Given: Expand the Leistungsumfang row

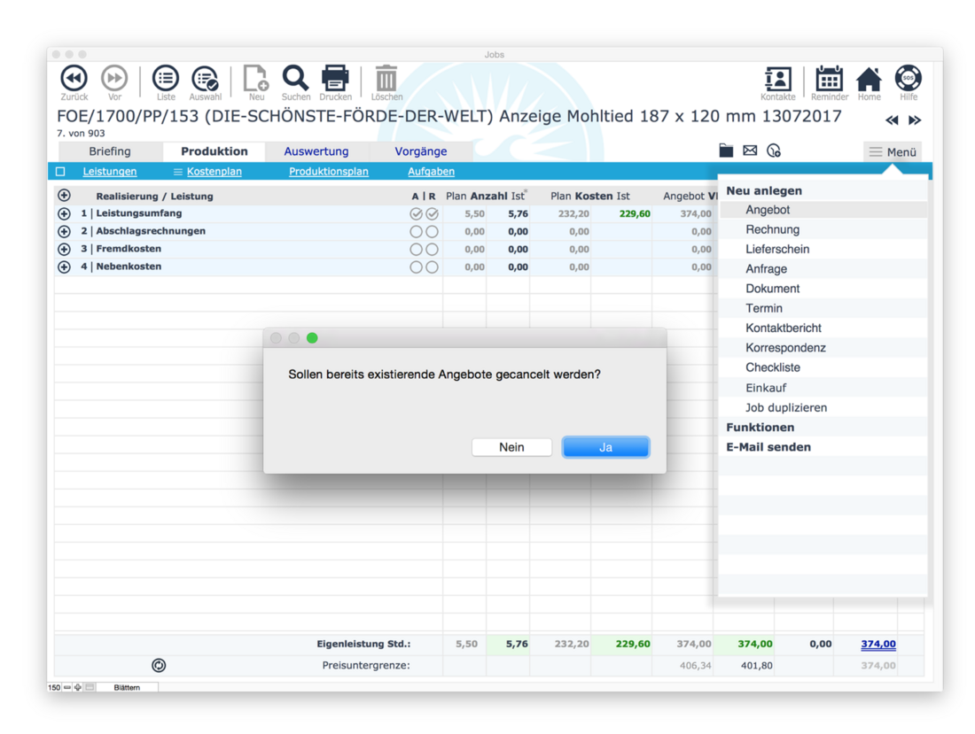Looking at the screenshot, I should (x=64, y=213).
